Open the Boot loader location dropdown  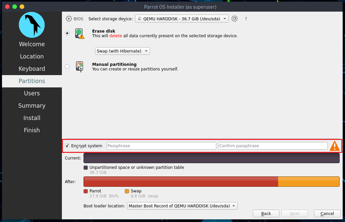[x=182, y=206]
